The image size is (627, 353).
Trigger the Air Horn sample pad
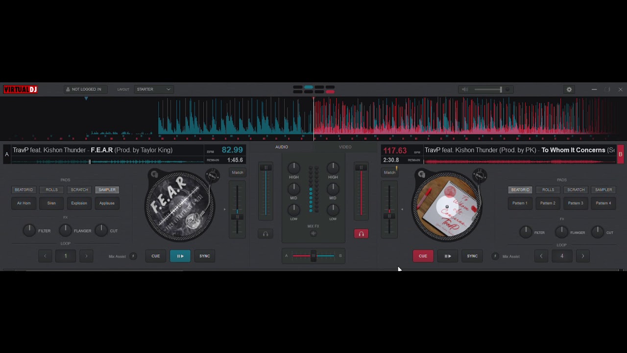24,203
